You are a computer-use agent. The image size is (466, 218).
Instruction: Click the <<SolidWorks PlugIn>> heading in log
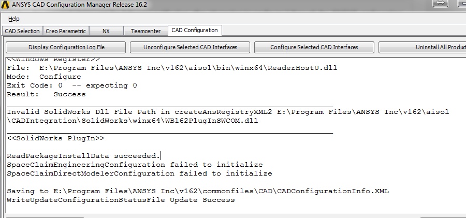[x=55, y=138]
